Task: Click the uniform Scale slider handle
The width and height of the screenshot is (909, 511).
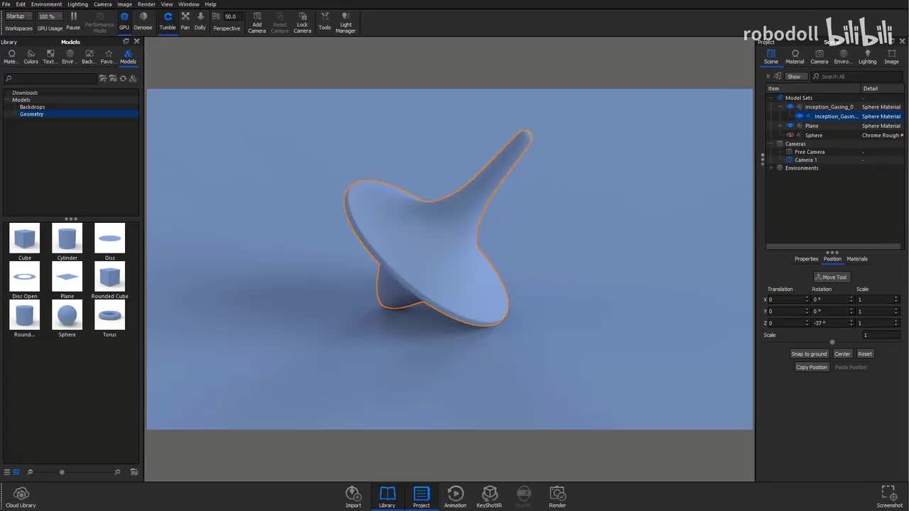Action: (832, 342)
